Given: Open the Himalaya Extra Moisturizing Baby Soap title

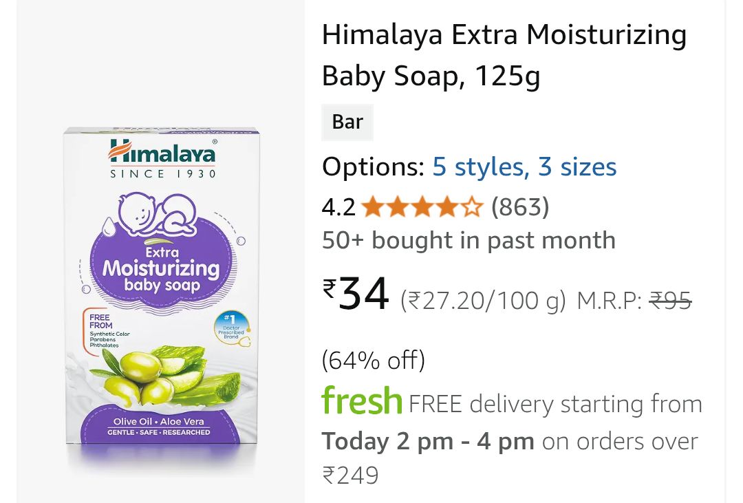Looking at the screenshot, I should [x=504, y=55].
